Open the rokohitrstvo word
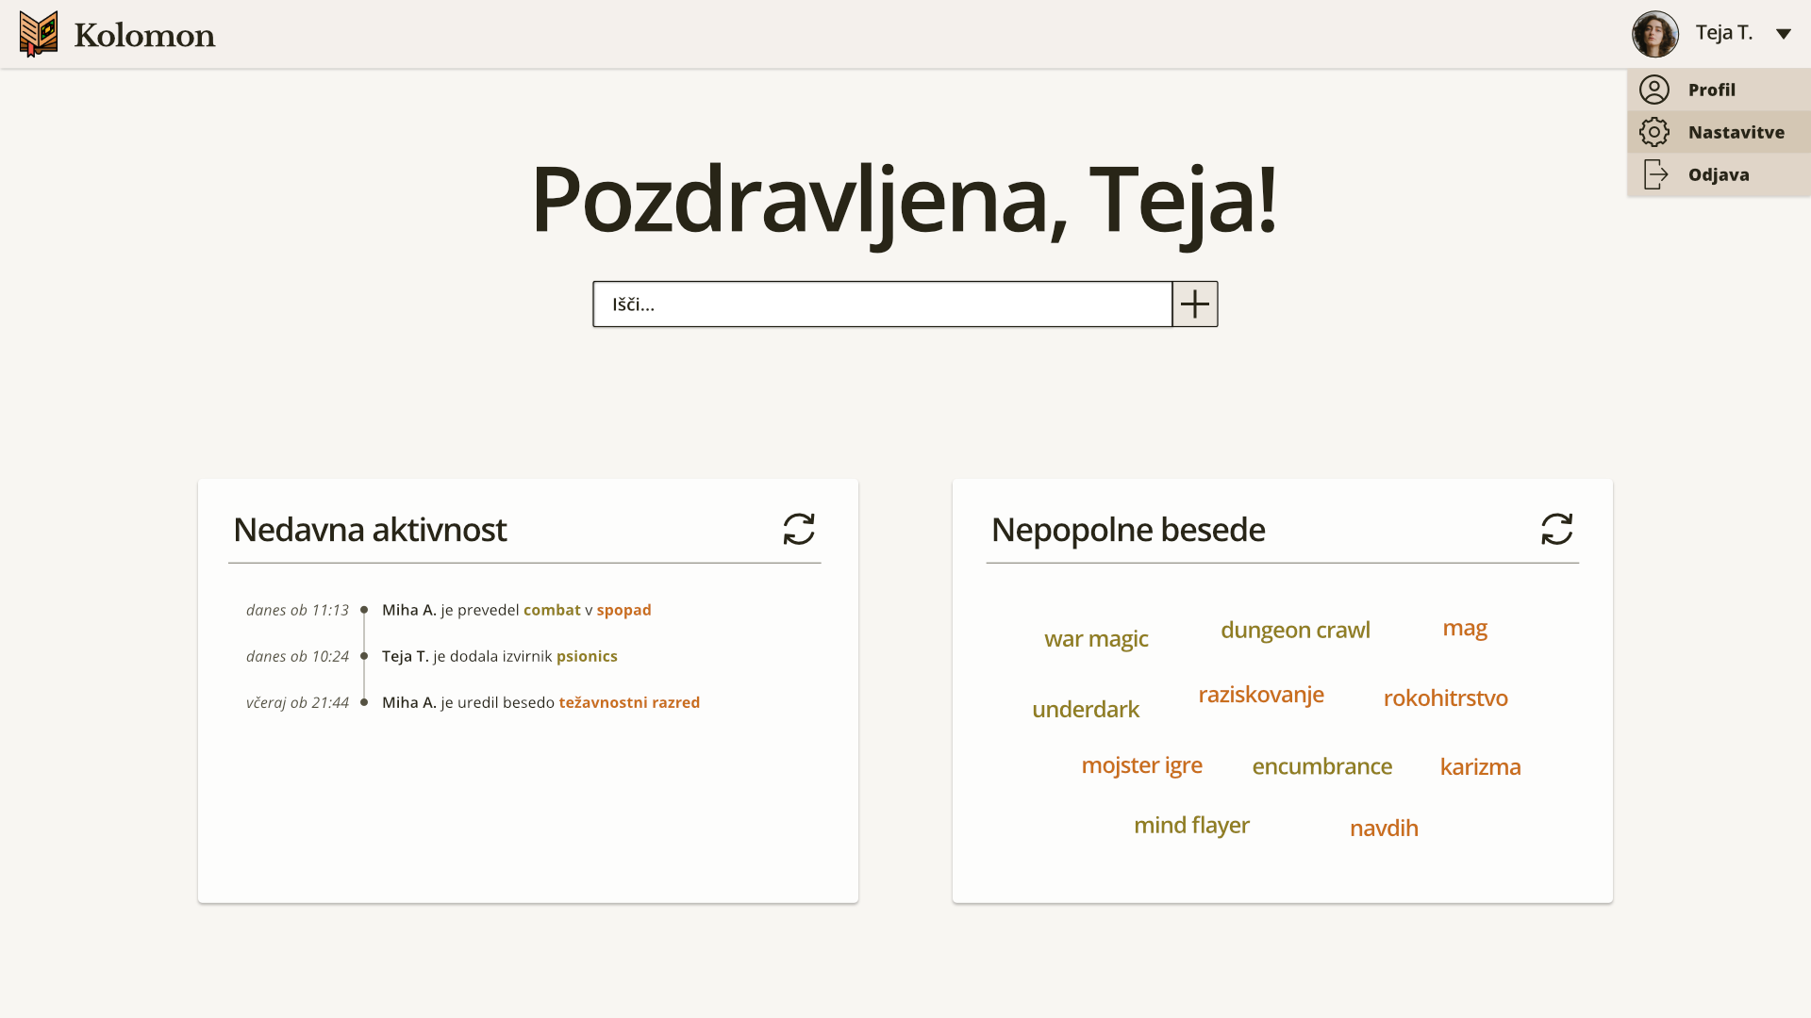The image size is (1811, 1018). point(1445,698)
